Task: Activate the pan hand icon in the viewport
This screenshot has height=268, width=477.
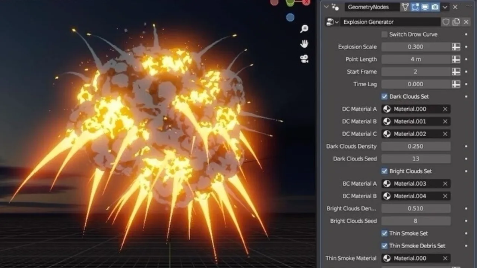Action: pyautogui.click(x=304, y=44)
